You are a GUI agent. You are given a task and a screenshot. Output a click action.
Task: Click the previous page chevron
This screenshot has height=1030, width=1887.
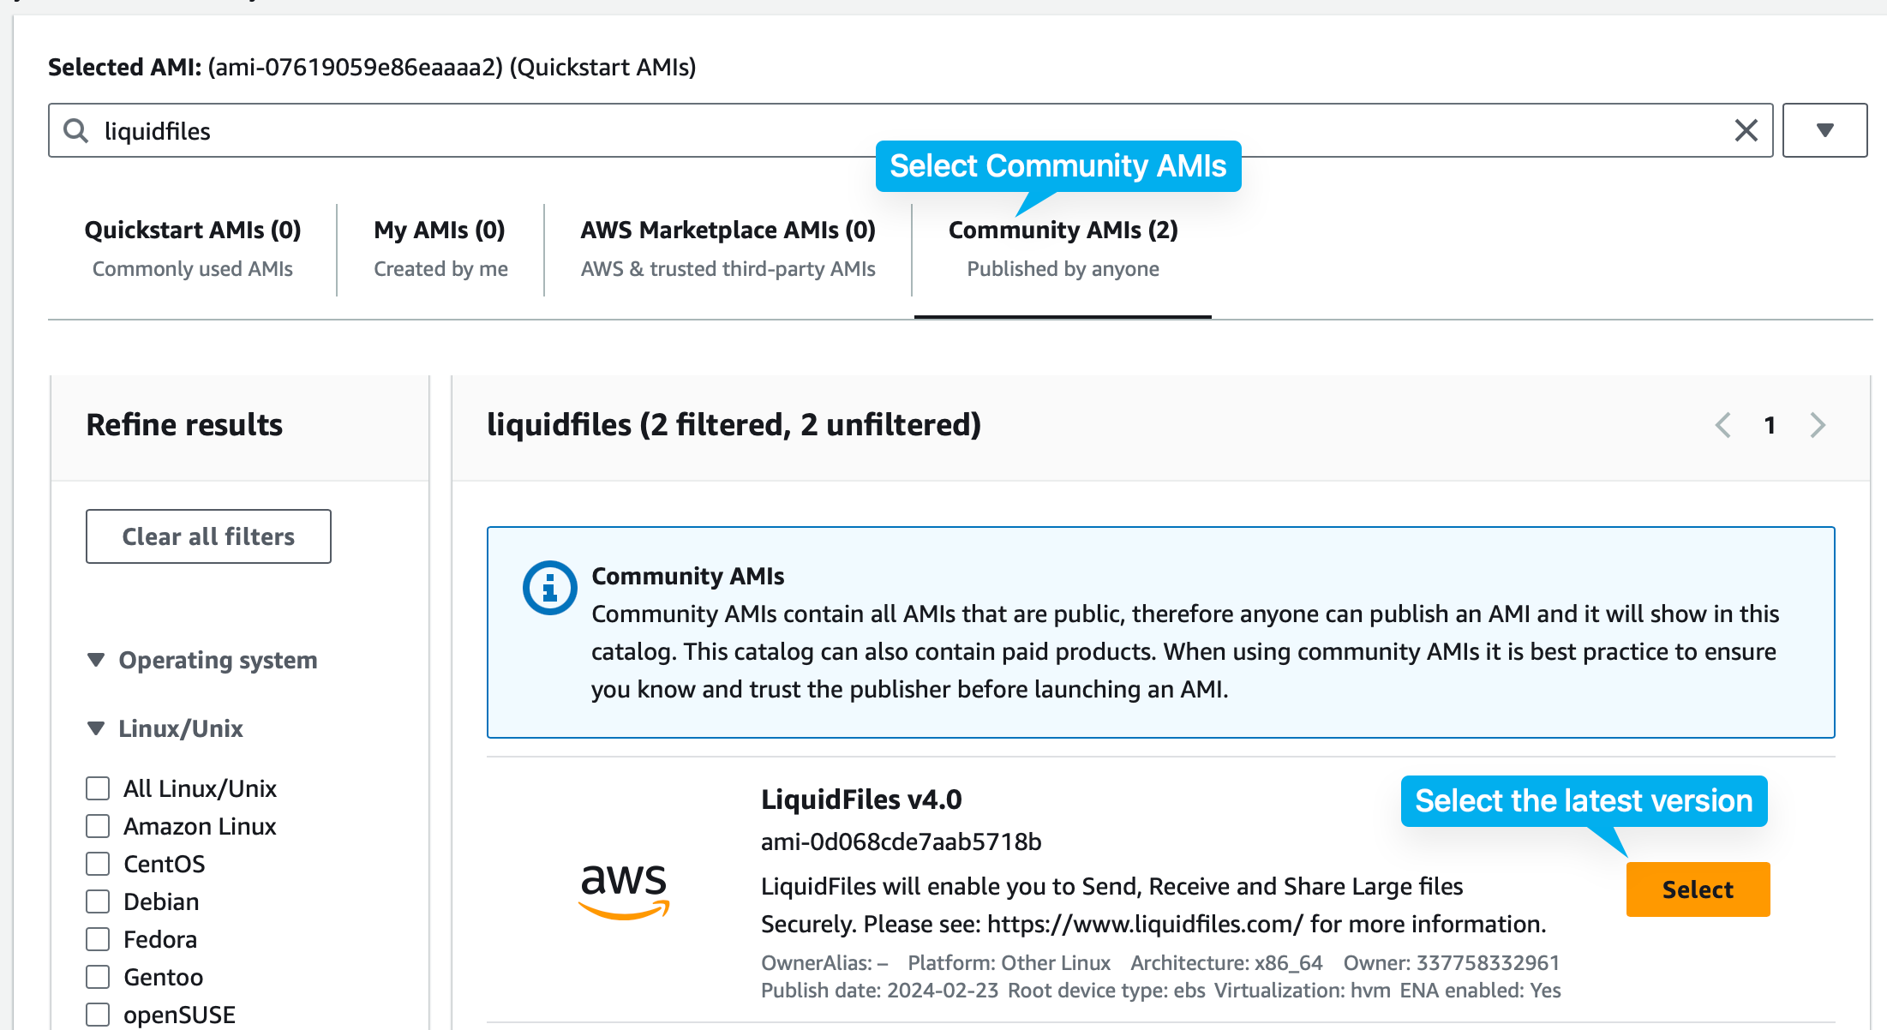click(1722, 425)
